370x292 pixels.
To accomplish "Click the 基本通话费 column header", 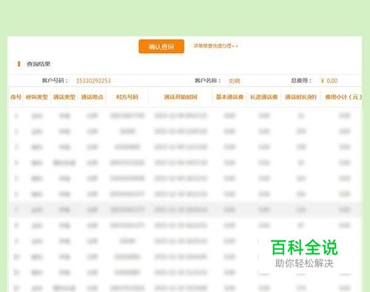I will pos(229,97).
